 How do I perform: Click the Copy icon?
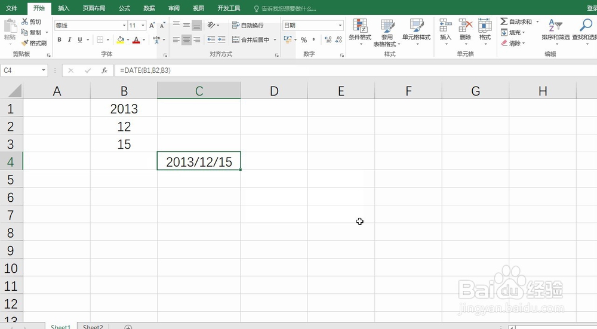pyautogui.click(x=24, y=32)
